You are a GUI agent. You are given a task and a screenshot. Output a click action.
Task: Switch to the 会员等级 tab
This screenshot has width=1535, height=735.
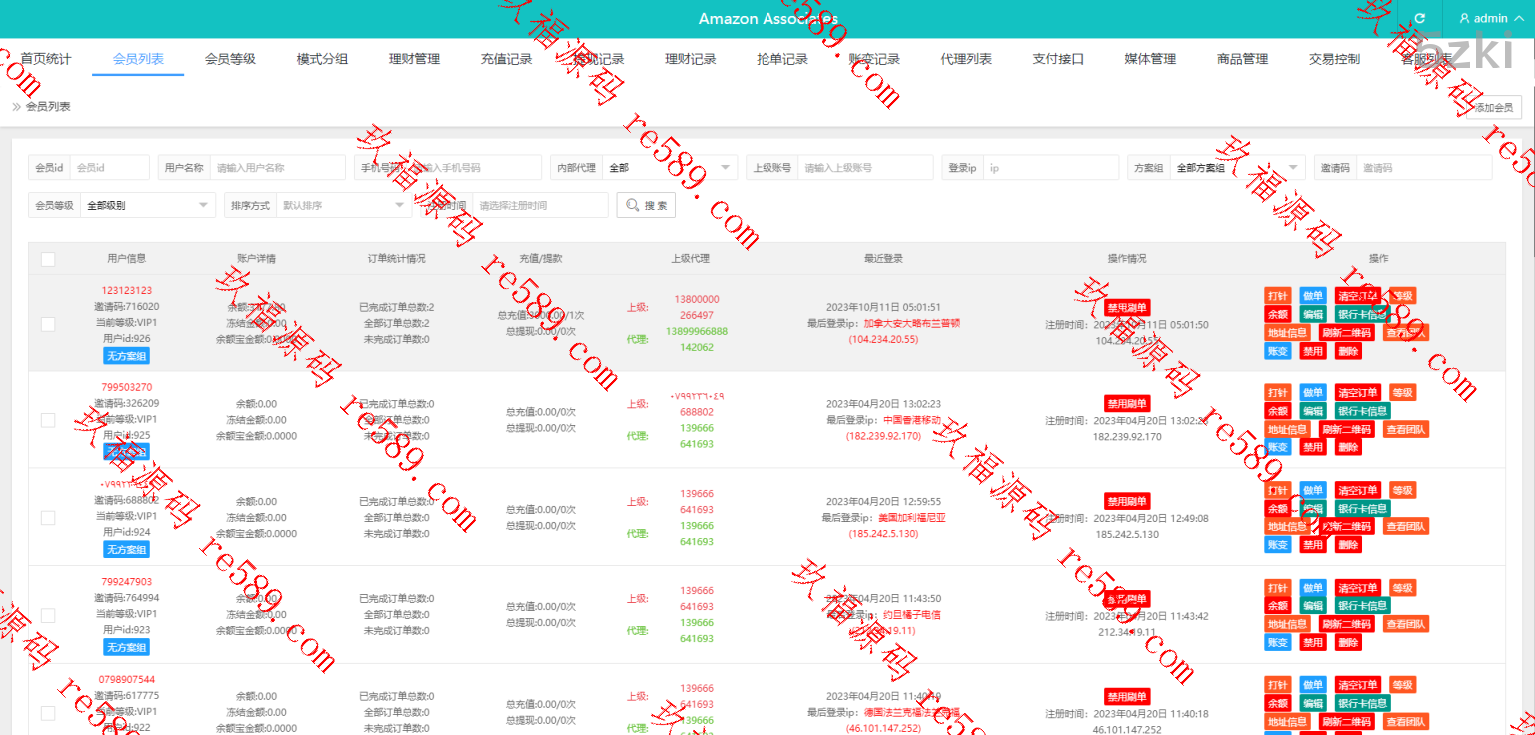click(x=230, y=59)
